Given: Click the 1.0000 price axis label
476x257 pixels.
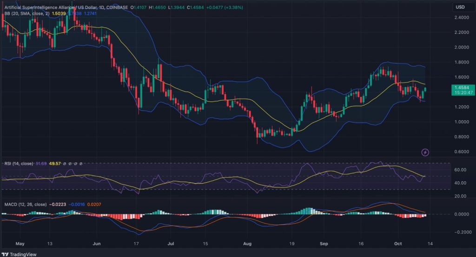Looking at the screenshot, I should [x=462, y=122].
